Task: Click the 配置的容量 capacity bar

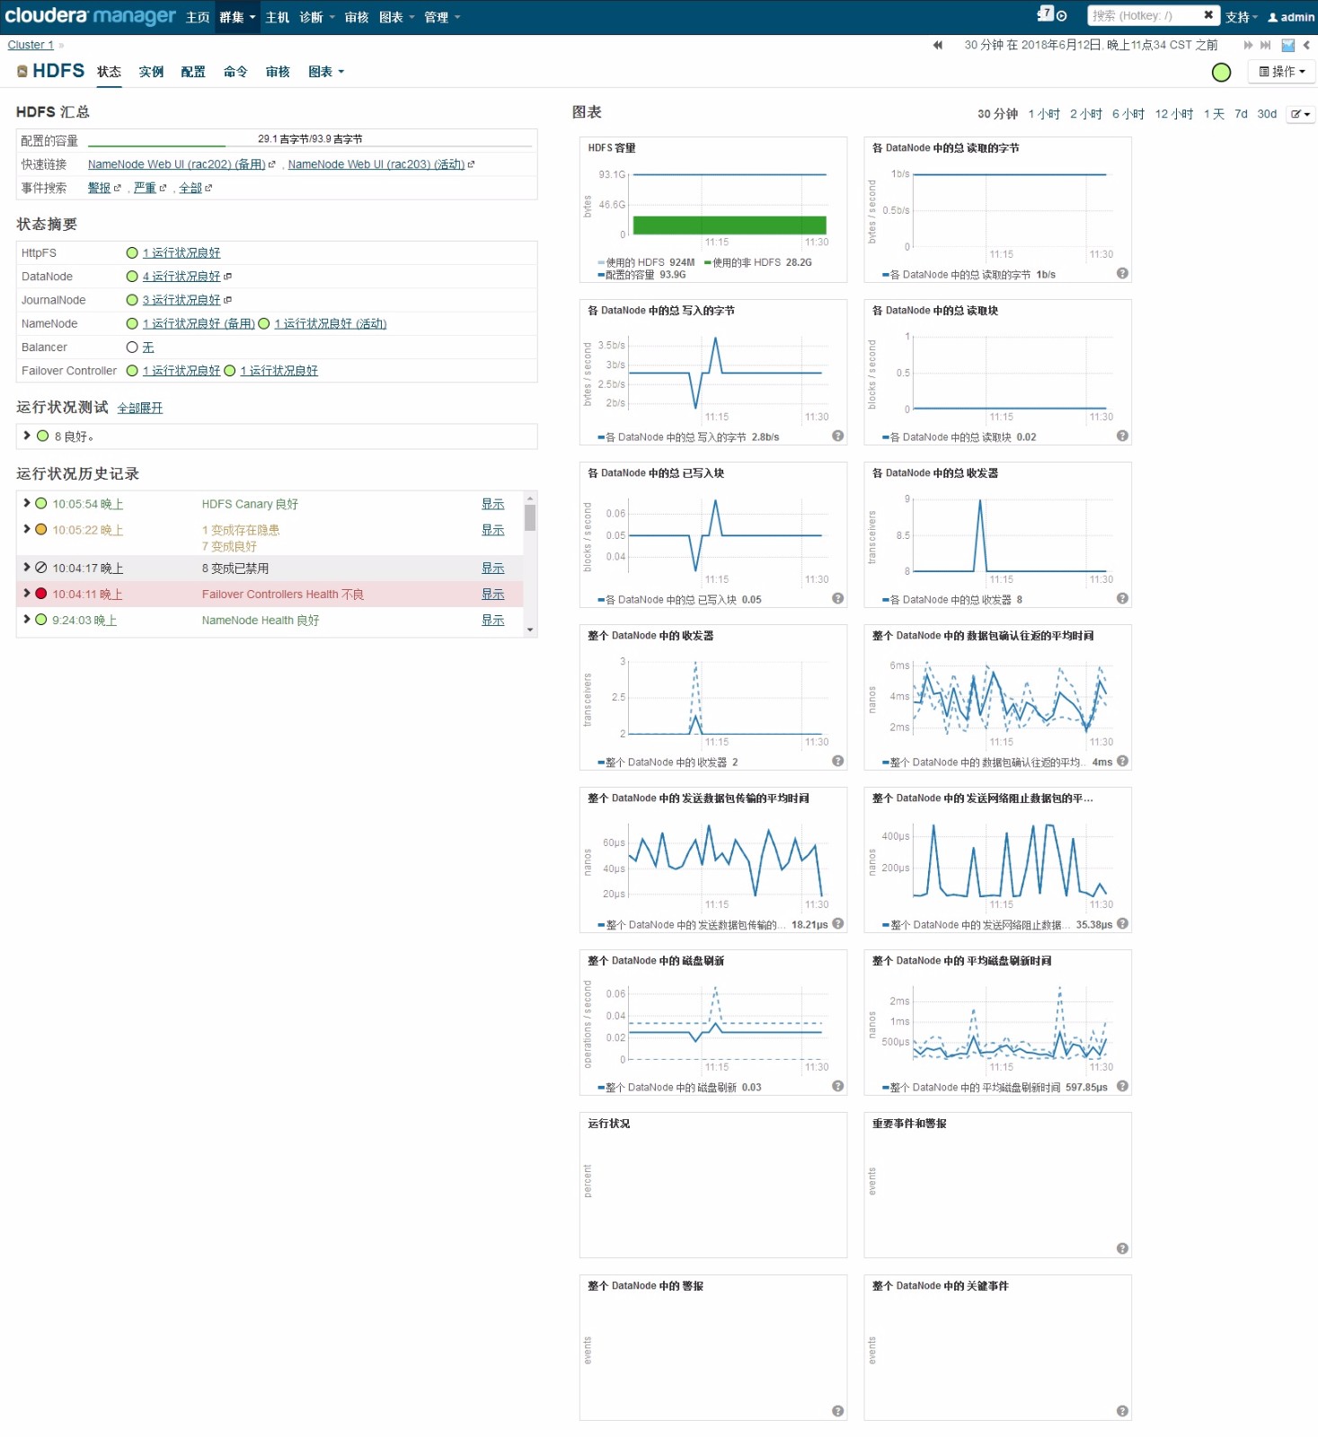Action: [x=310, y=140]
